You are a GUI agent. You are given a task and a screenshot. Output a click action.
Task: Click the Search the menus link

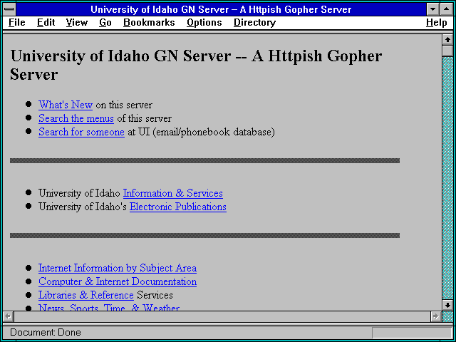[76, 118]
